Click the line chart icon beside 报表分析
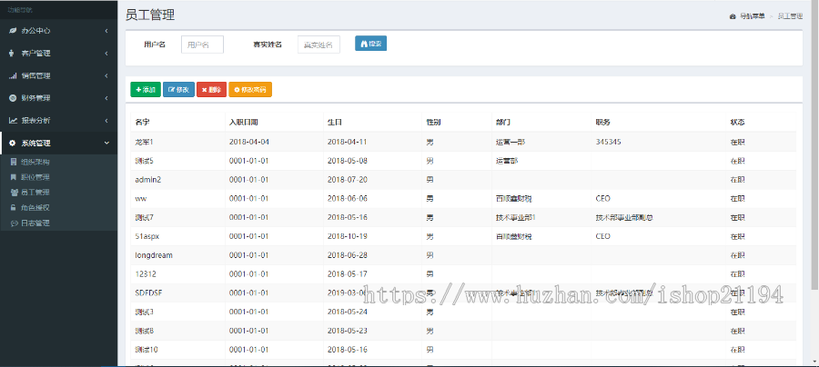The image size is (819, 367). tap(13, 121)
